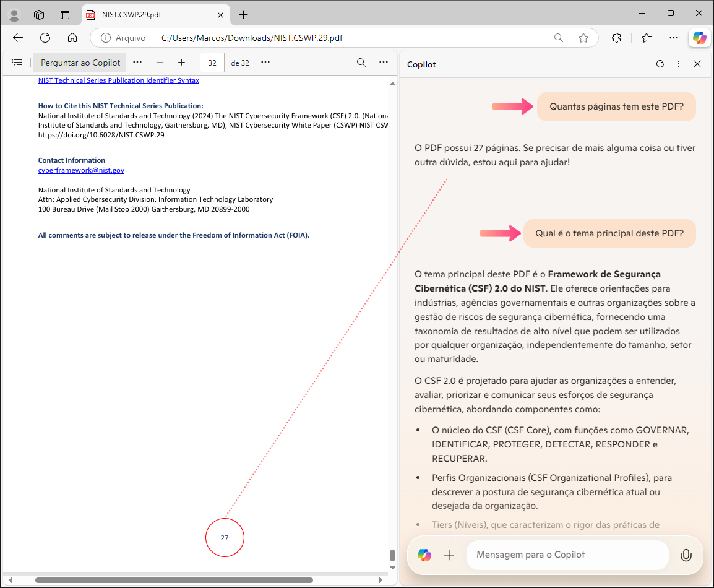Click the PDF vertical scrollbar thumb

pyautogui.click(x=392, y=555)
